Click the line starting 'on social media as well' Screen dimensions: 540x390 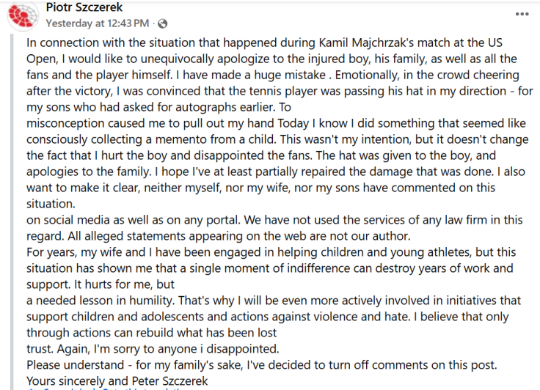(274, 220)
